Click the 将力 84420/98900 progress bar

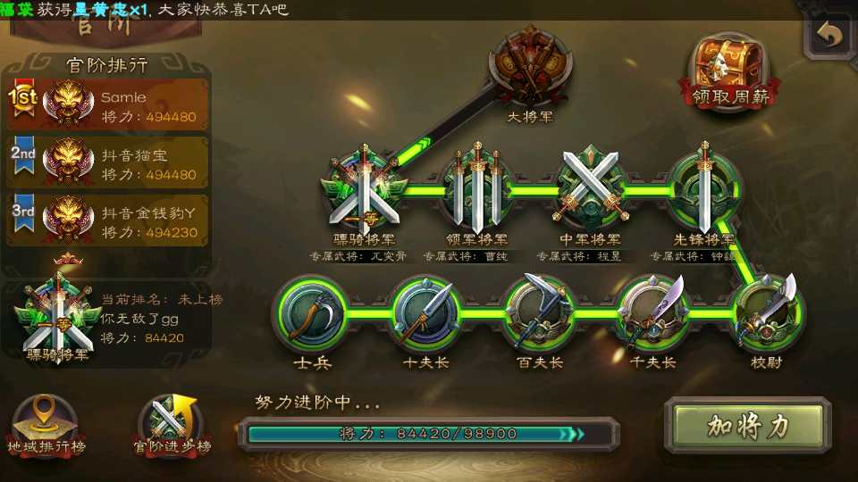(430, 434)
